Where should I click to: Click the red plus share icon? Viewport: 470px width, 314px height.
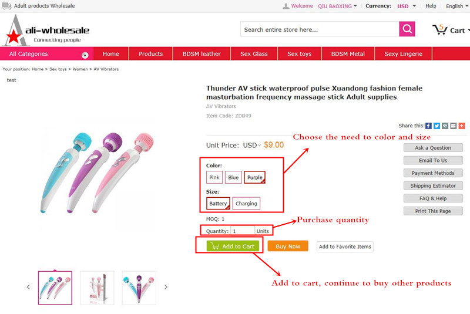click(x=462, y=126)
